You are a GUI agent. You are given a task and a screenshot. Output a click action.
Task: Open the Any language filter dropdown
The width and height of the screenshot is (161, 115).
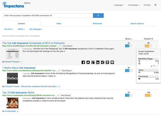[x=36, y=29]
